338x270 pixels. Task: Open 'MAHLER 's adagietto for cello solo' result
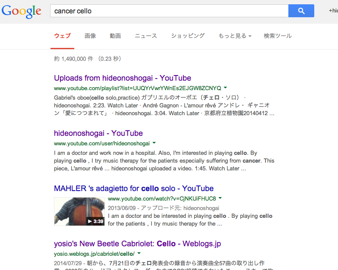pos(134,188)
